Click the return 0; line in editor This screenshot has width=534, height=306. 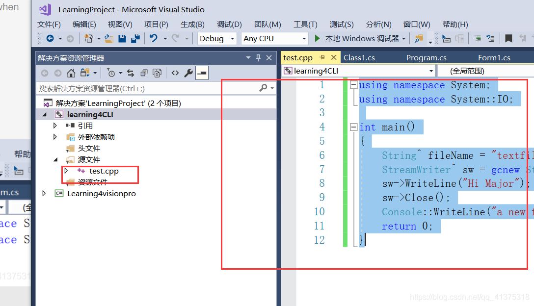(x=406, y=226)
